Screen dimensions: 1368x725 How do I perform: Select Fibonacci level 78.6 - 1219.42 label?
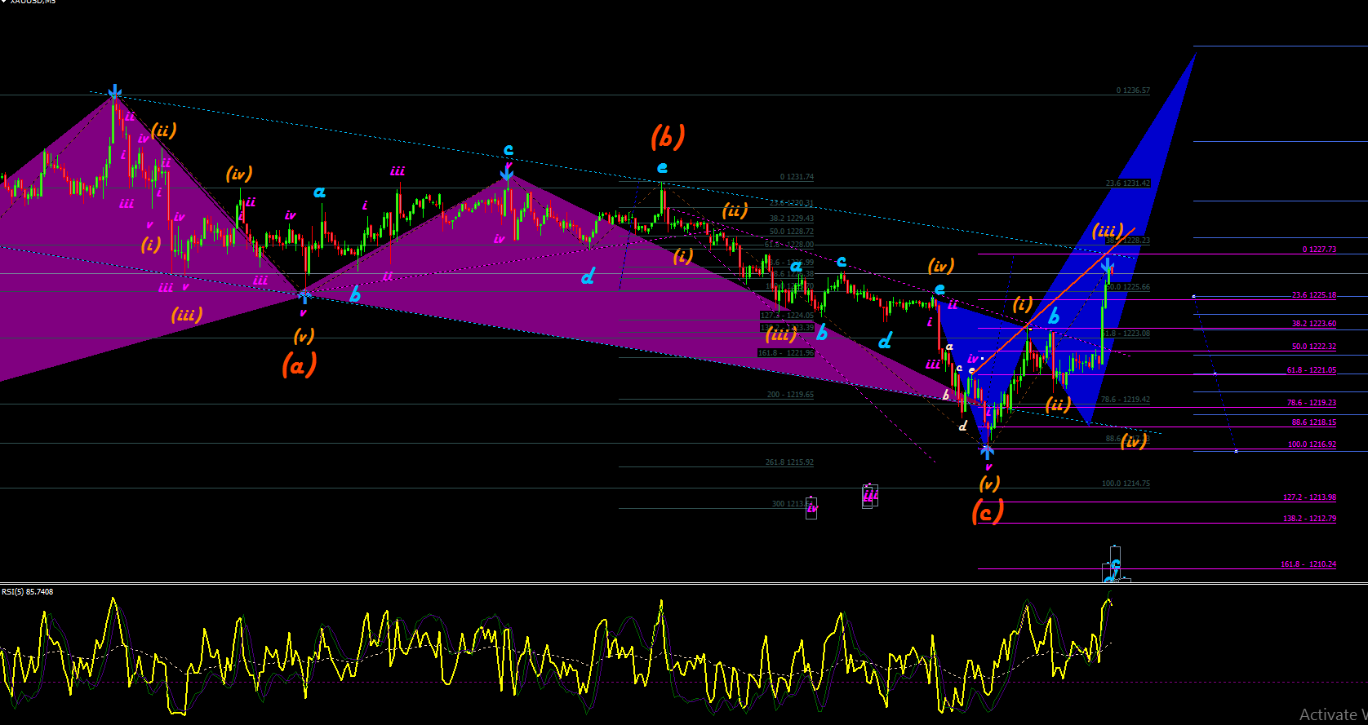point(1126,400)
